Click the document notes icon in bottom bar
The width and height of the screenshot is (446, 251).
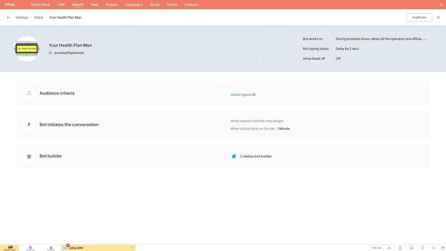click(x=400, y=248)
